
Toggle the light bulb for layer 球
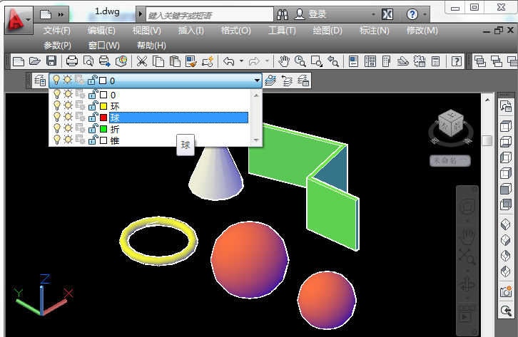pos(57,117)
